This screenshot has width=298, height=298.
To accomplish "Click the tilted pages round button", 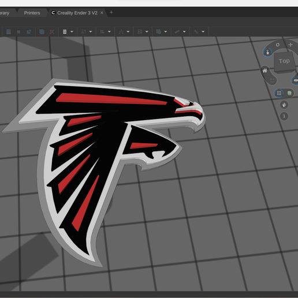I will [x=284, y=105].
